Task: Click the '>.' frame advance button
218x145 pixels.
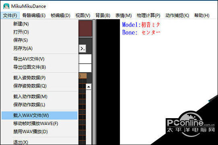Action: (82, 48)
